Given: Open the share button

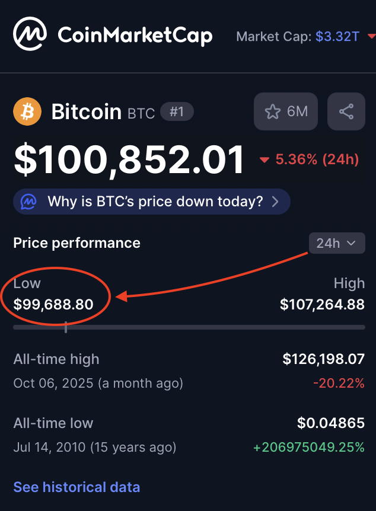Looking at the screenshot, I should coord(346,111).
